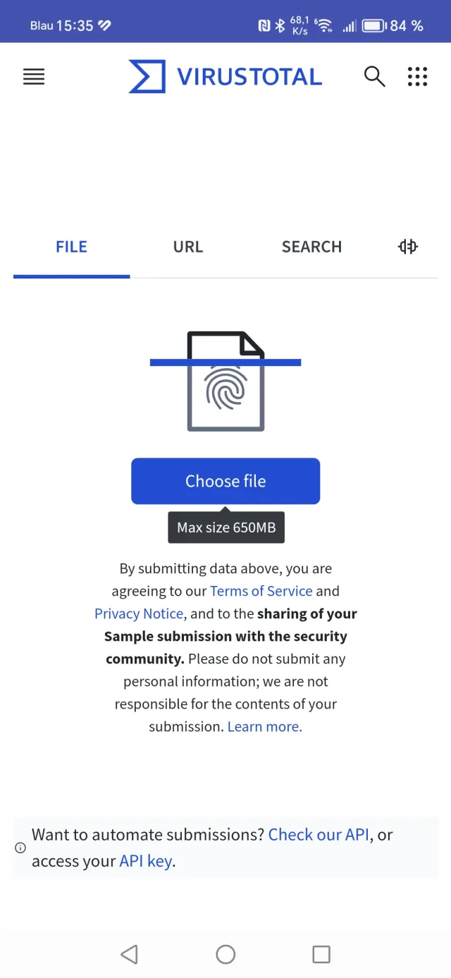Image resolution: width=451 pixels, height=978 pixels.
Task: Open the Check our API link
Action: click(319, 835)
